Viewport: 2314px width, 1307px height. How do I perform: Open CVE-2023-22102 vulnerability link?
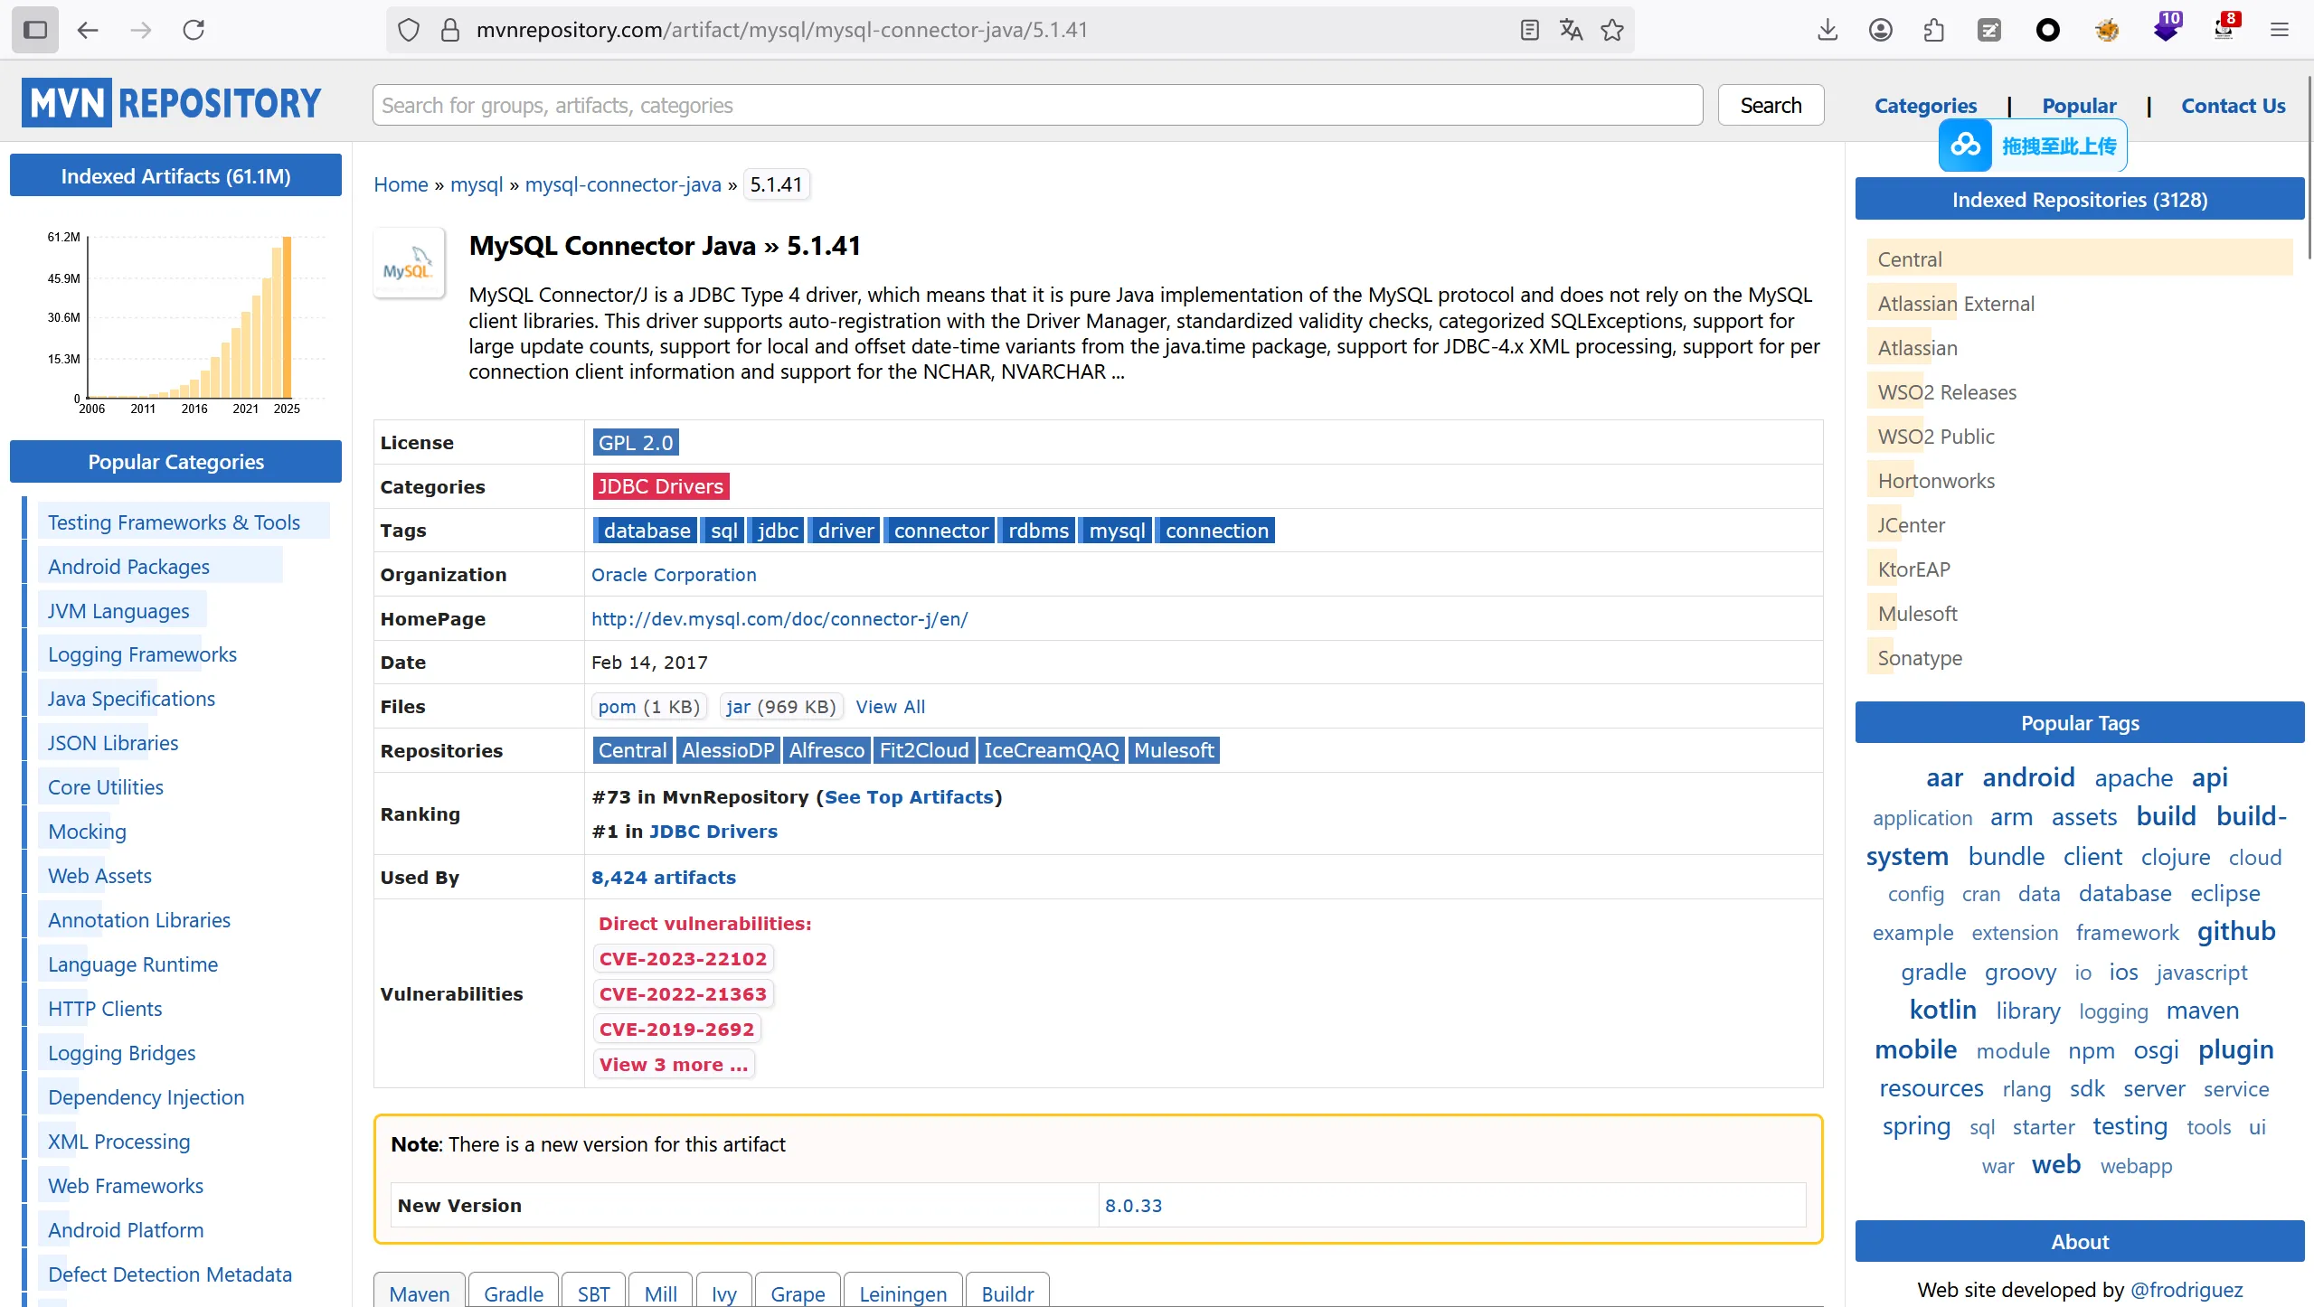pos(683,958)
